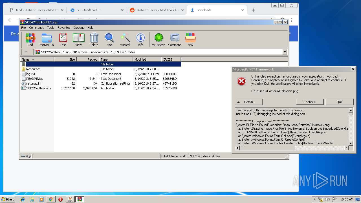Click Quit in .NET error dialog
This screenshot has width=361, height=203.
coord(340,102)
